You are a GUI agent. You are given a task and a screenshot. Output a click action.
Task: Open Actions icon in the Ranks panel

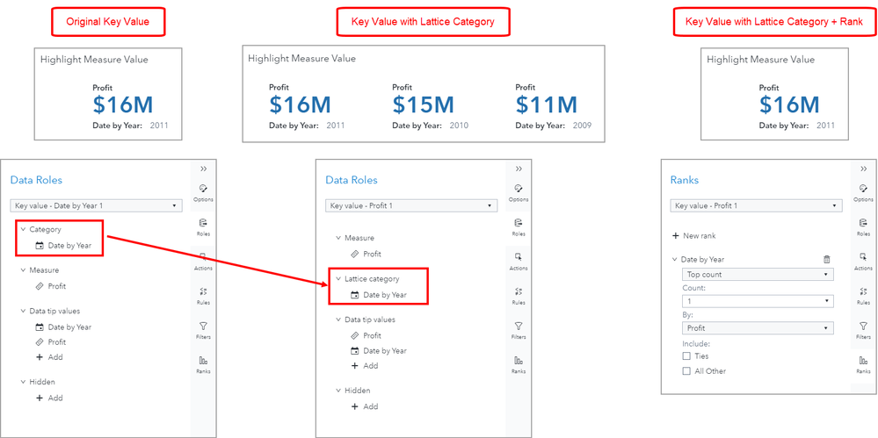(863, 261)
